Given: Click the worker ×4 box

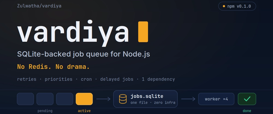Looking at the screenshot, I should coord(216,99).
